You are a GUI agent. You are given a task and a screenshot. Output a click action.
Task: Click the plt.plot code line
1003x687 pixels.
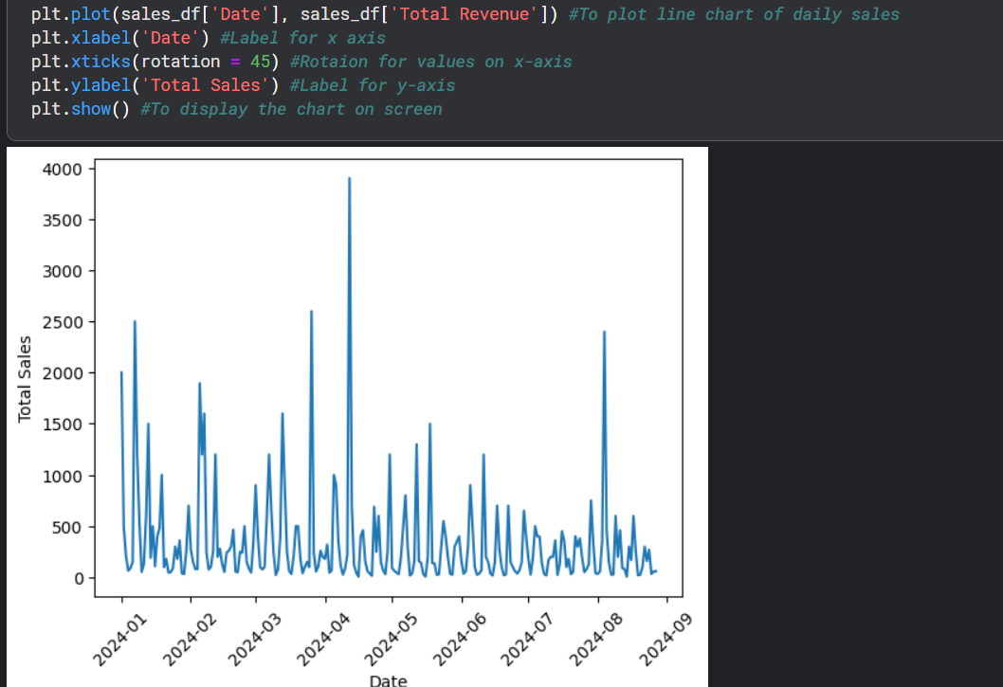465,14
